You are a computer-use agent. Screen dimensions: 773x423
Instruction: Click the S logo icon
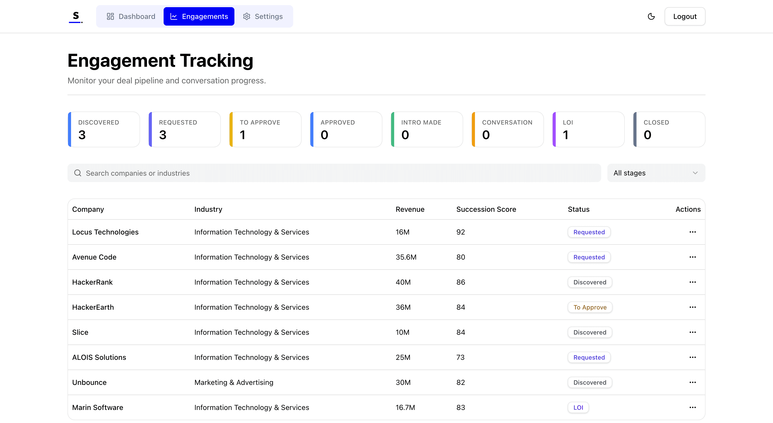coord(76,17)
